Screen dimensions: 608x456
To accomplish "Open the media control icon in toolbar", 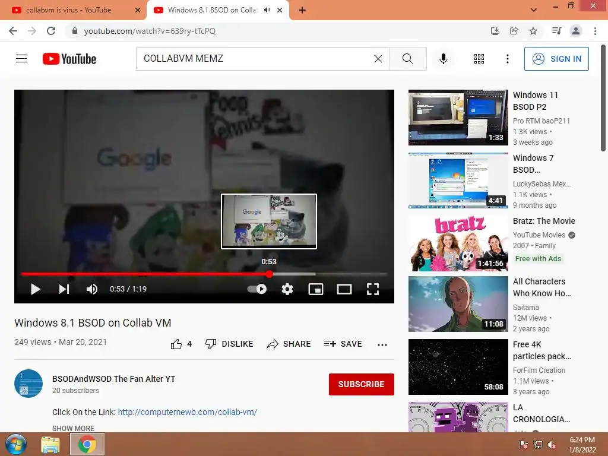I will 556,31.
